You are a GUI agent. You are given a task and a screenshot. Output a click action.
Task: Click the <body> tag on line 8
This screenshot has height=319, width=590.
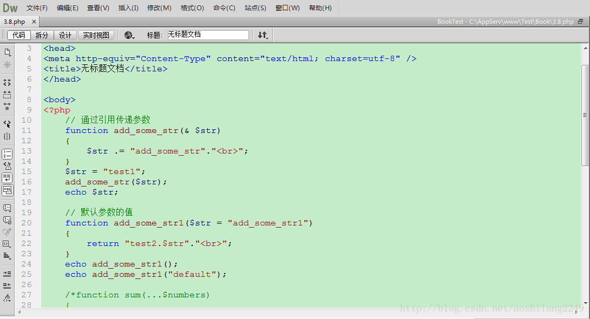click(60, 100)
